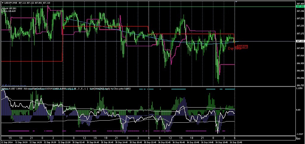Click the red 107.077 pivot price box
The width and height of the screenshot is (305, 144).
[243, 47]
